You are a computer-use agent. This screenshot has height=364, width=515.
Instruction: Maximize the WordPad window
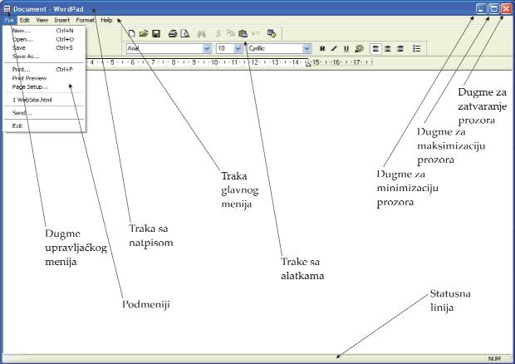click(x=493, y=9)
